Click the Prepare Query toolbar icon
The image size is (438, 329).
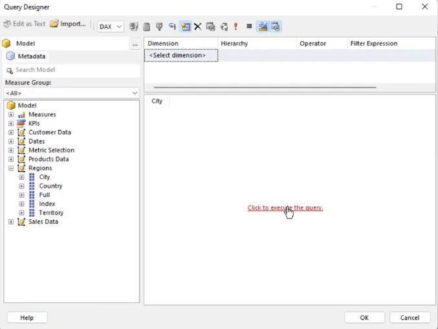tap(224, 27)
